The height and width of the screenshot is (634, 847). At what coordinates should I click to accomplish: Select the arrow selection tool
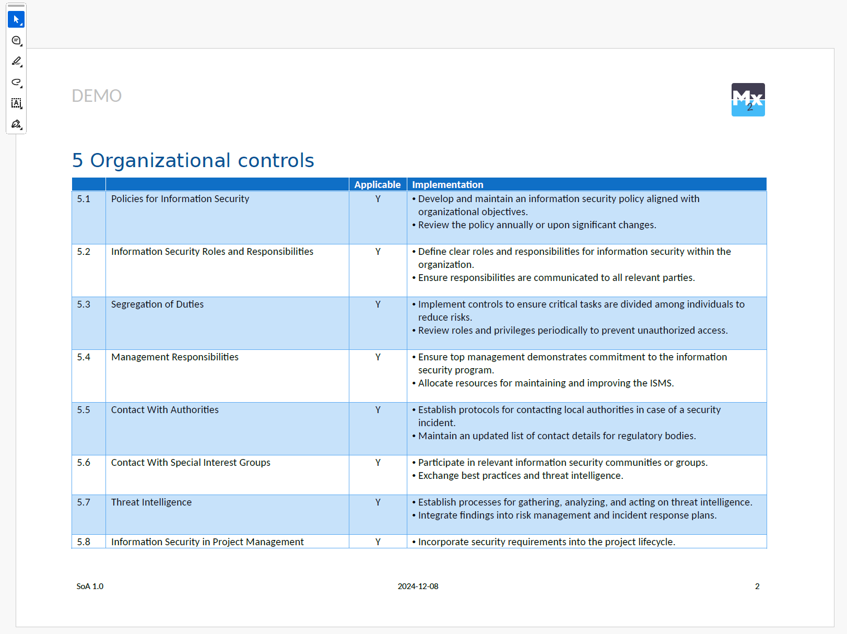(16, 20)
